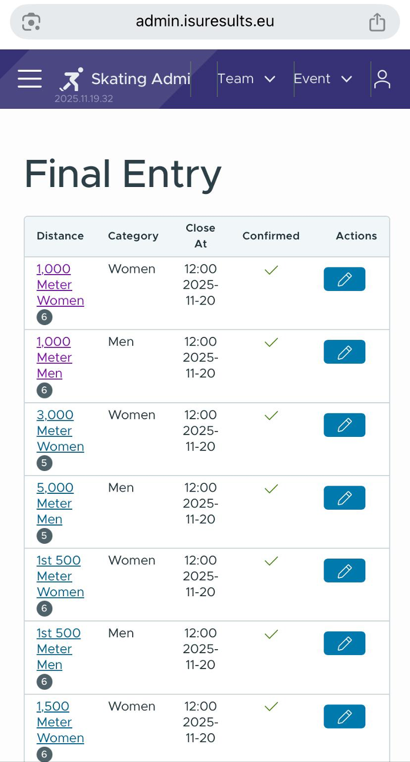Expand the Event dropdown menu

click(322, 79)
